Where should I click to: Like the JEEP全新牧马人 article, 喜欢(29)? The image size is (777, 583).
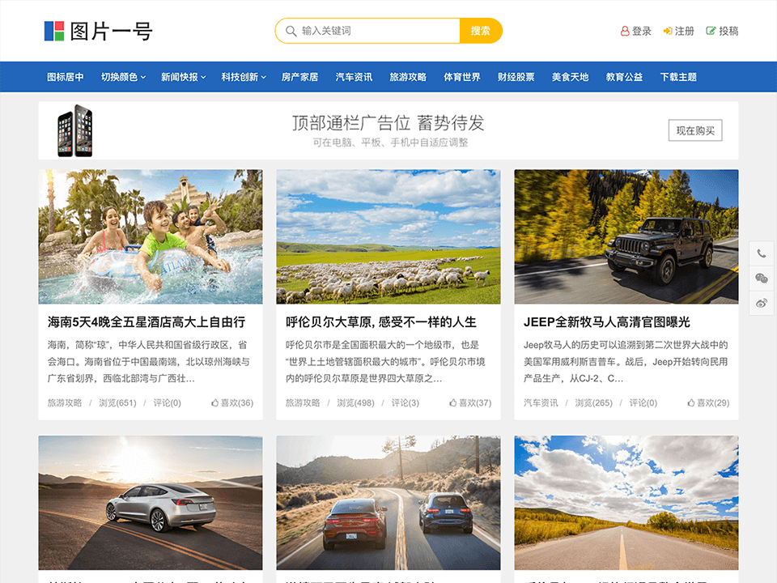pos(708,402)
